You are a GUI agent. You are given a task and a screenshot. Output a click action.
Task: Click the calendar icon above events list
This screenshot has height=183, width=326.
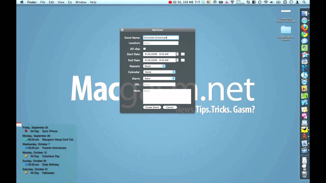click(19, 124)
